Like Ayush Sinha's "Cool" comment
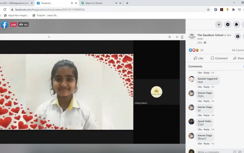Screen dimensions: 244x153 click(x=200, y=129)
